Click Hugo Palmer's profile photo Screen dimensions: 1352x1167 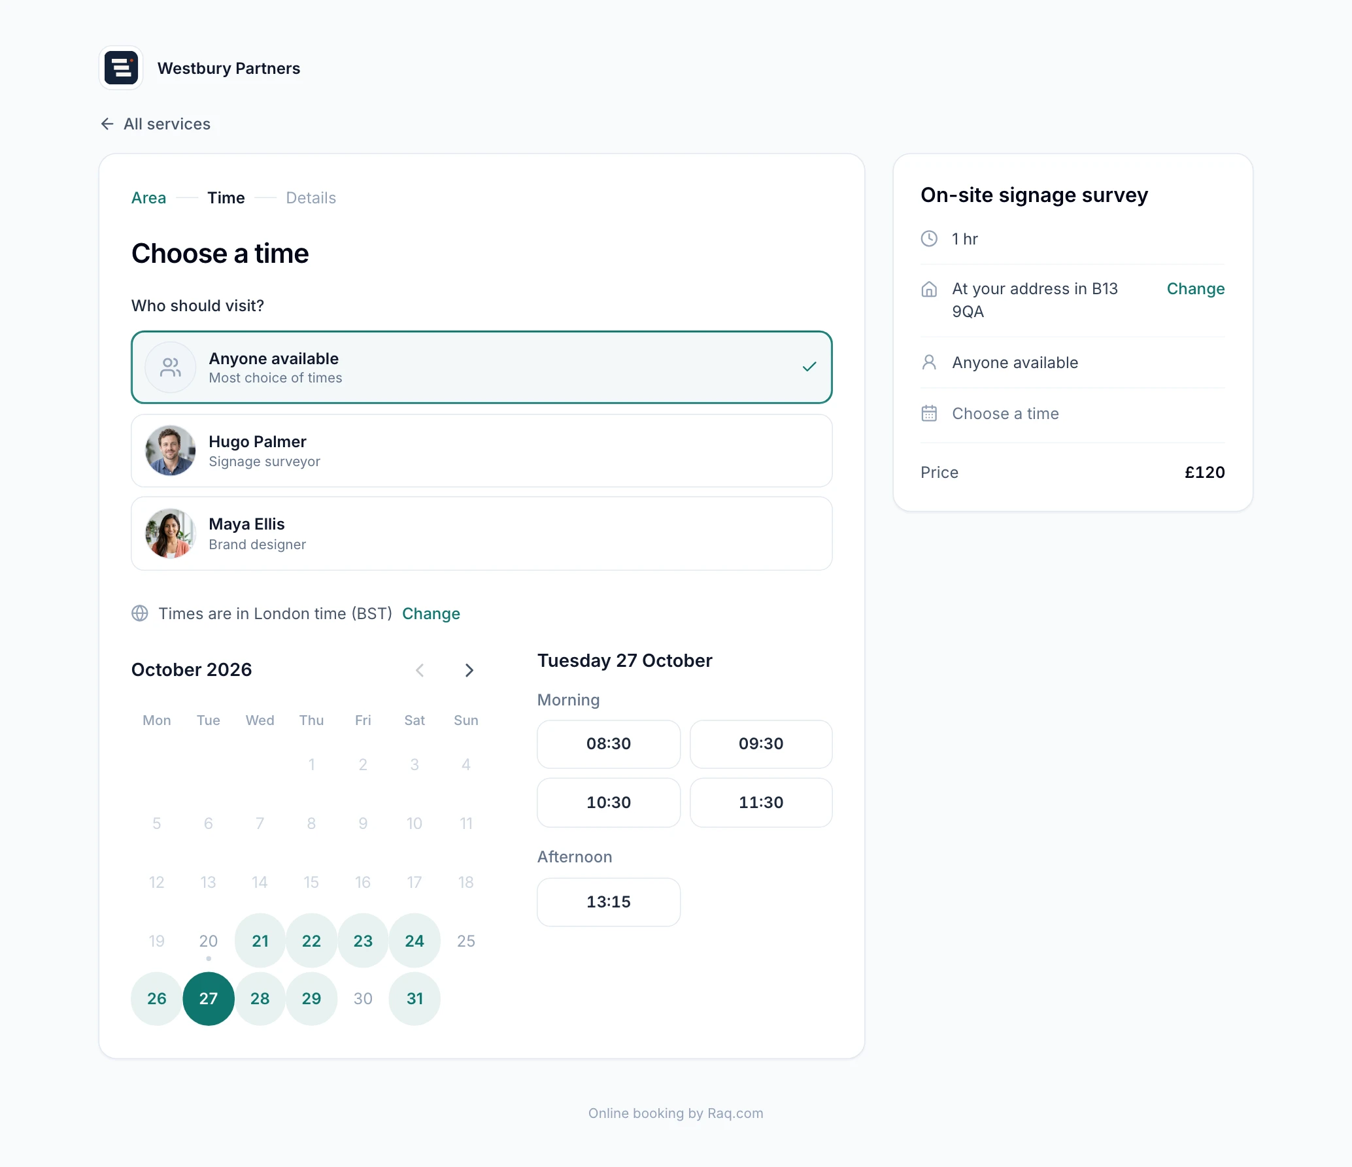[x=171, y=450]
